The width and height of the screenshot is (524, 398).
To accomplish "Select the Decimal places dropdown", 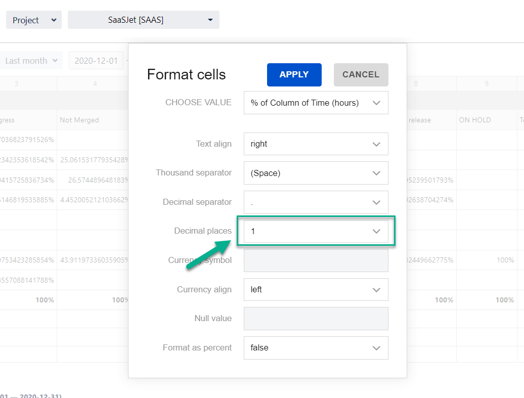I will point(316,231).
